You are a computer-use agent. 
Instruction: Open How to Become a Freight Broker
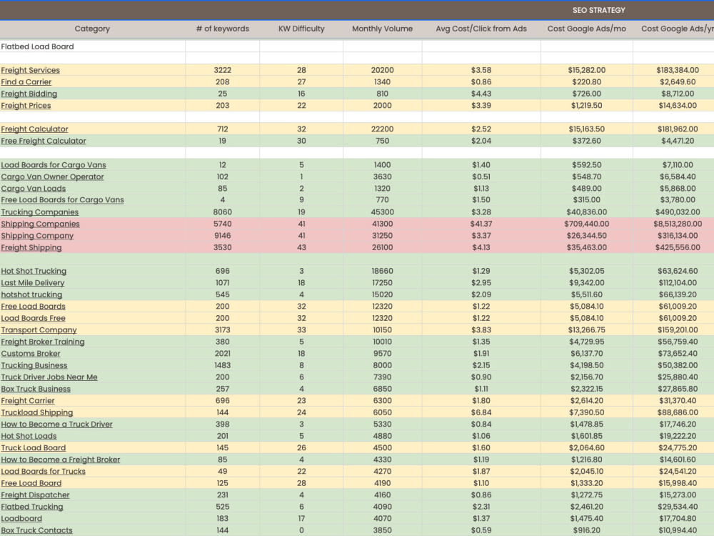[60, 460]
